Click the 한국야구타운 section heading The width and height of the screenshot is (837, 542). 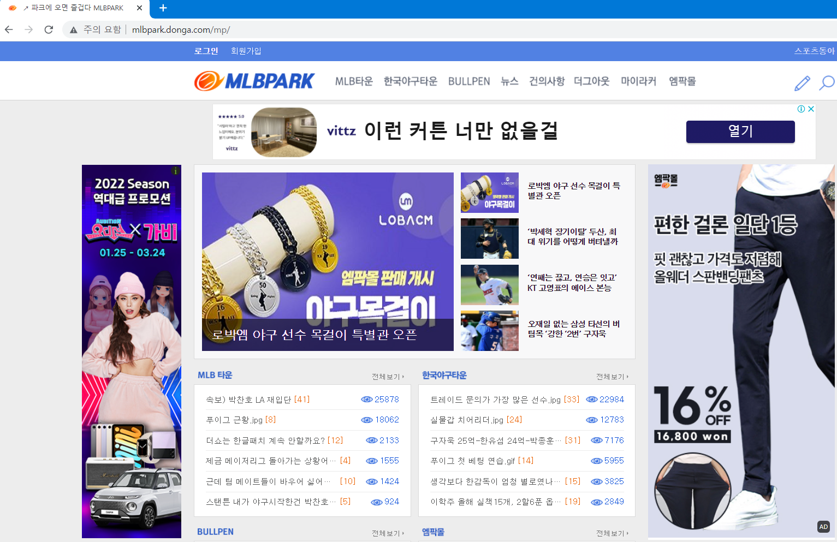pyautogui.click(x=444, y=376)
